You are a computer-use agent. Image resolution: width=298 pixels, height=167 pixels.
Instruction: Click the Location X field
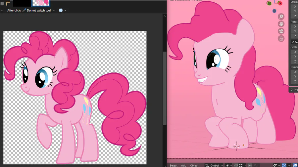(294, 7)
